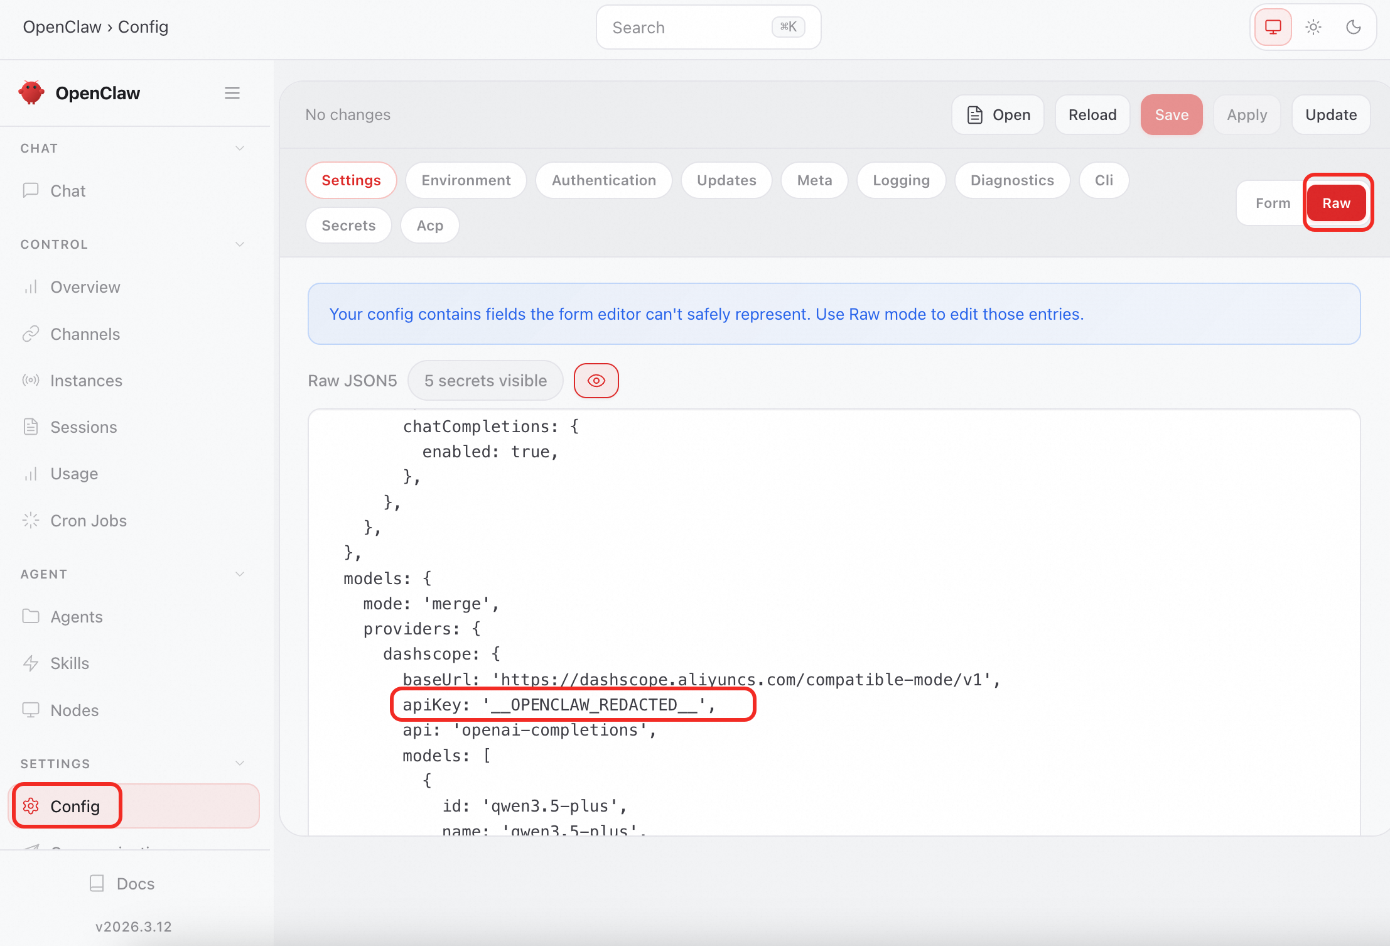Collapse the SETTINGS sidebar section
This screenshot has height=946, width=1390.
pos(239,764)
